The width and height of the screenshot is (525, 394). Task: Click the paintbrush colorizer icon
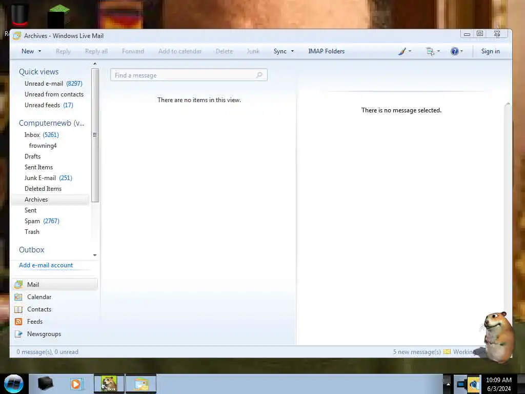[402, 51]
